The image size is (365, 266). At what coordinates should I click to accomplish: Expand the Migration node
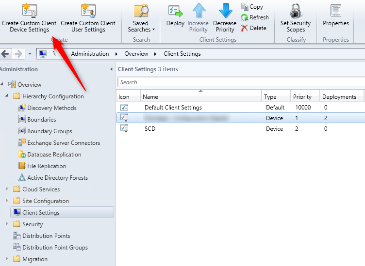tap(7, 259)
